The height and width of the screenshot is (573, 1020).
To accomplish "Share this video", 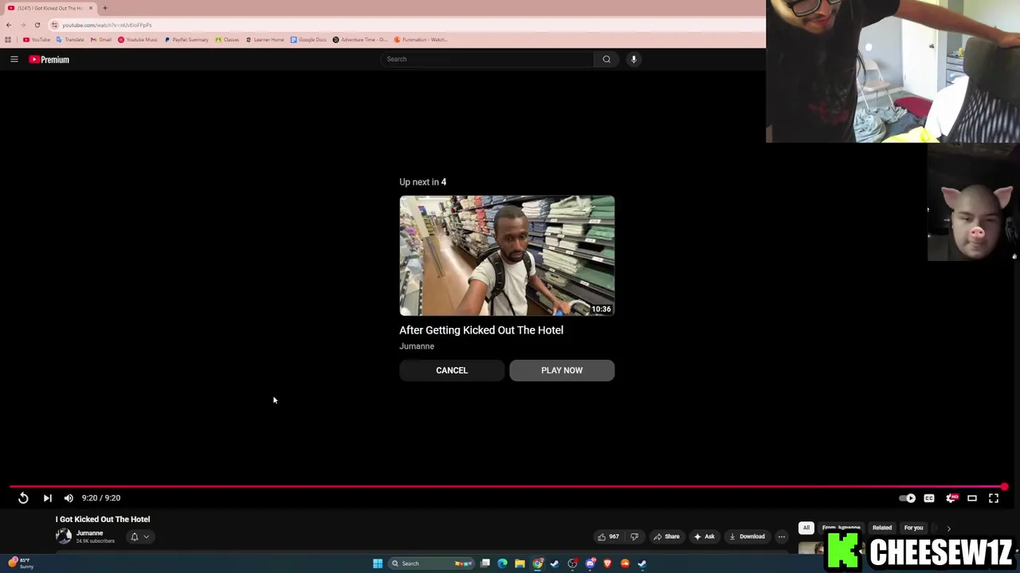I will click(666, 536).
